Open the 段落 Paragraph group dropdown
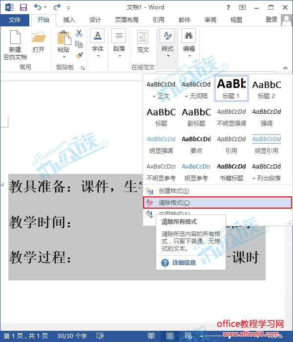Image resolution: width=293 pixels, height=342 pixels. pos(119,43)
